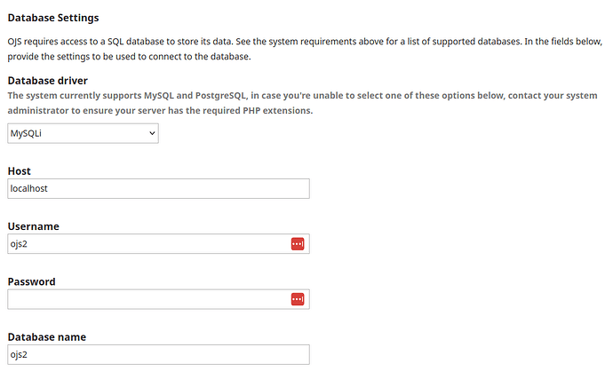The height and width of the screenshot is (379, 613).
Task: Select the Database name input field
Action: coord(158,354)
